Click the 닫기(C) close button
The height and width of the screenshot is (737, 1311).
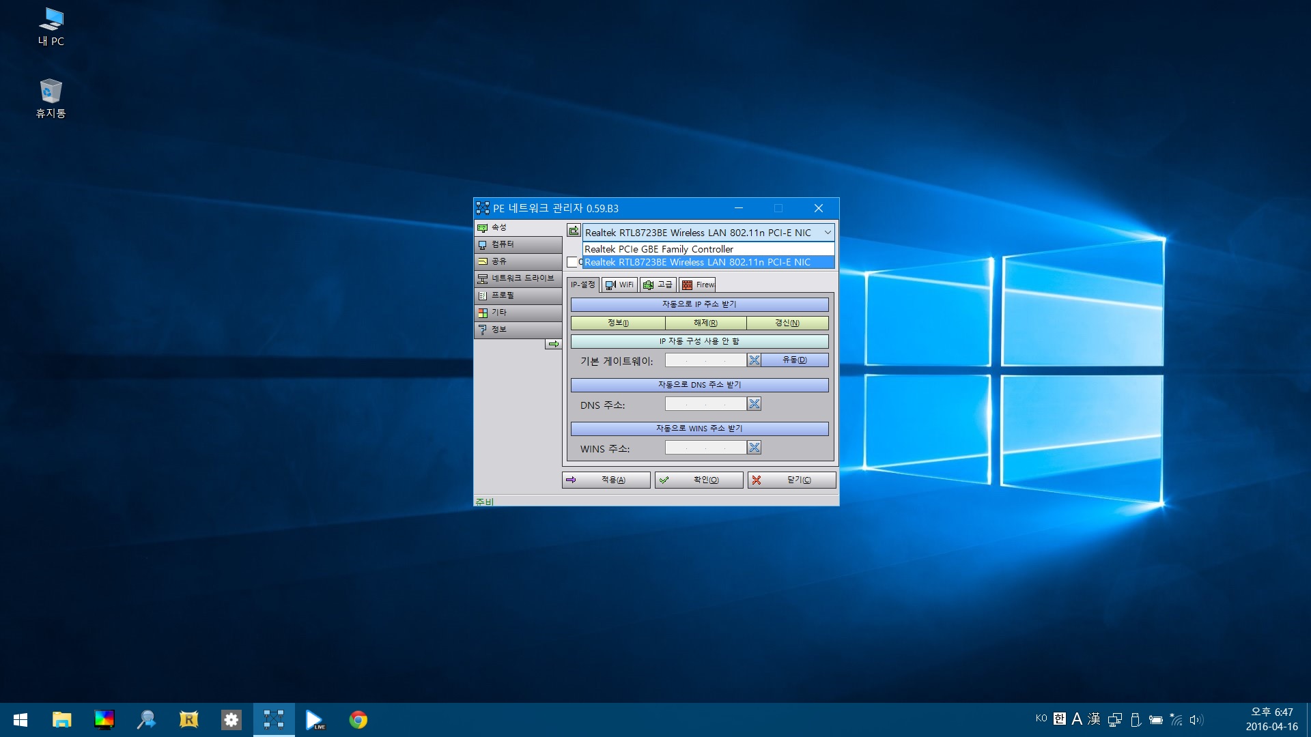click(792, 480)
